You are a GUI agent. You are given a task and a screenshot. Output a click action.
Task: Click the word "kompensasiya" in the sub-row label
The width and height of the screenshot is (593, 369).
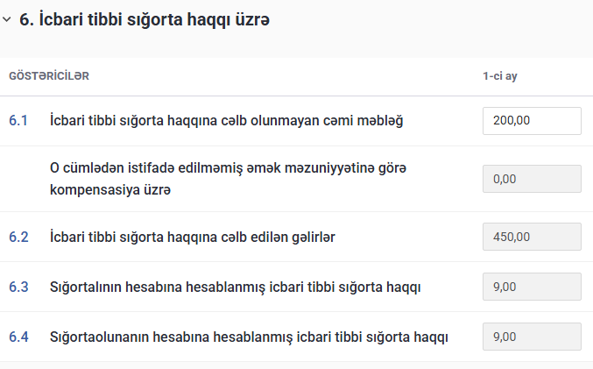92,189
